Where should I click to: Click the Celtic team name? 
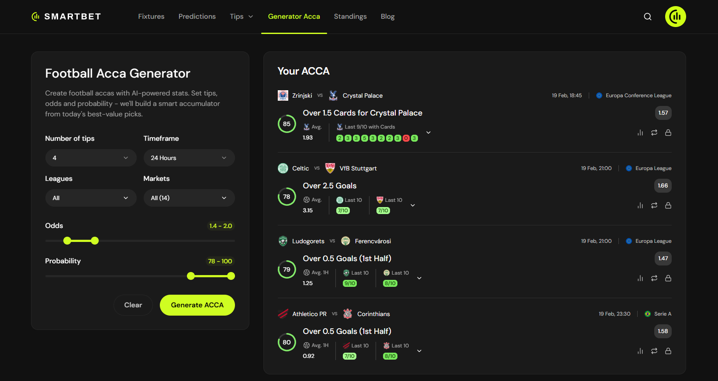[300, 168]
